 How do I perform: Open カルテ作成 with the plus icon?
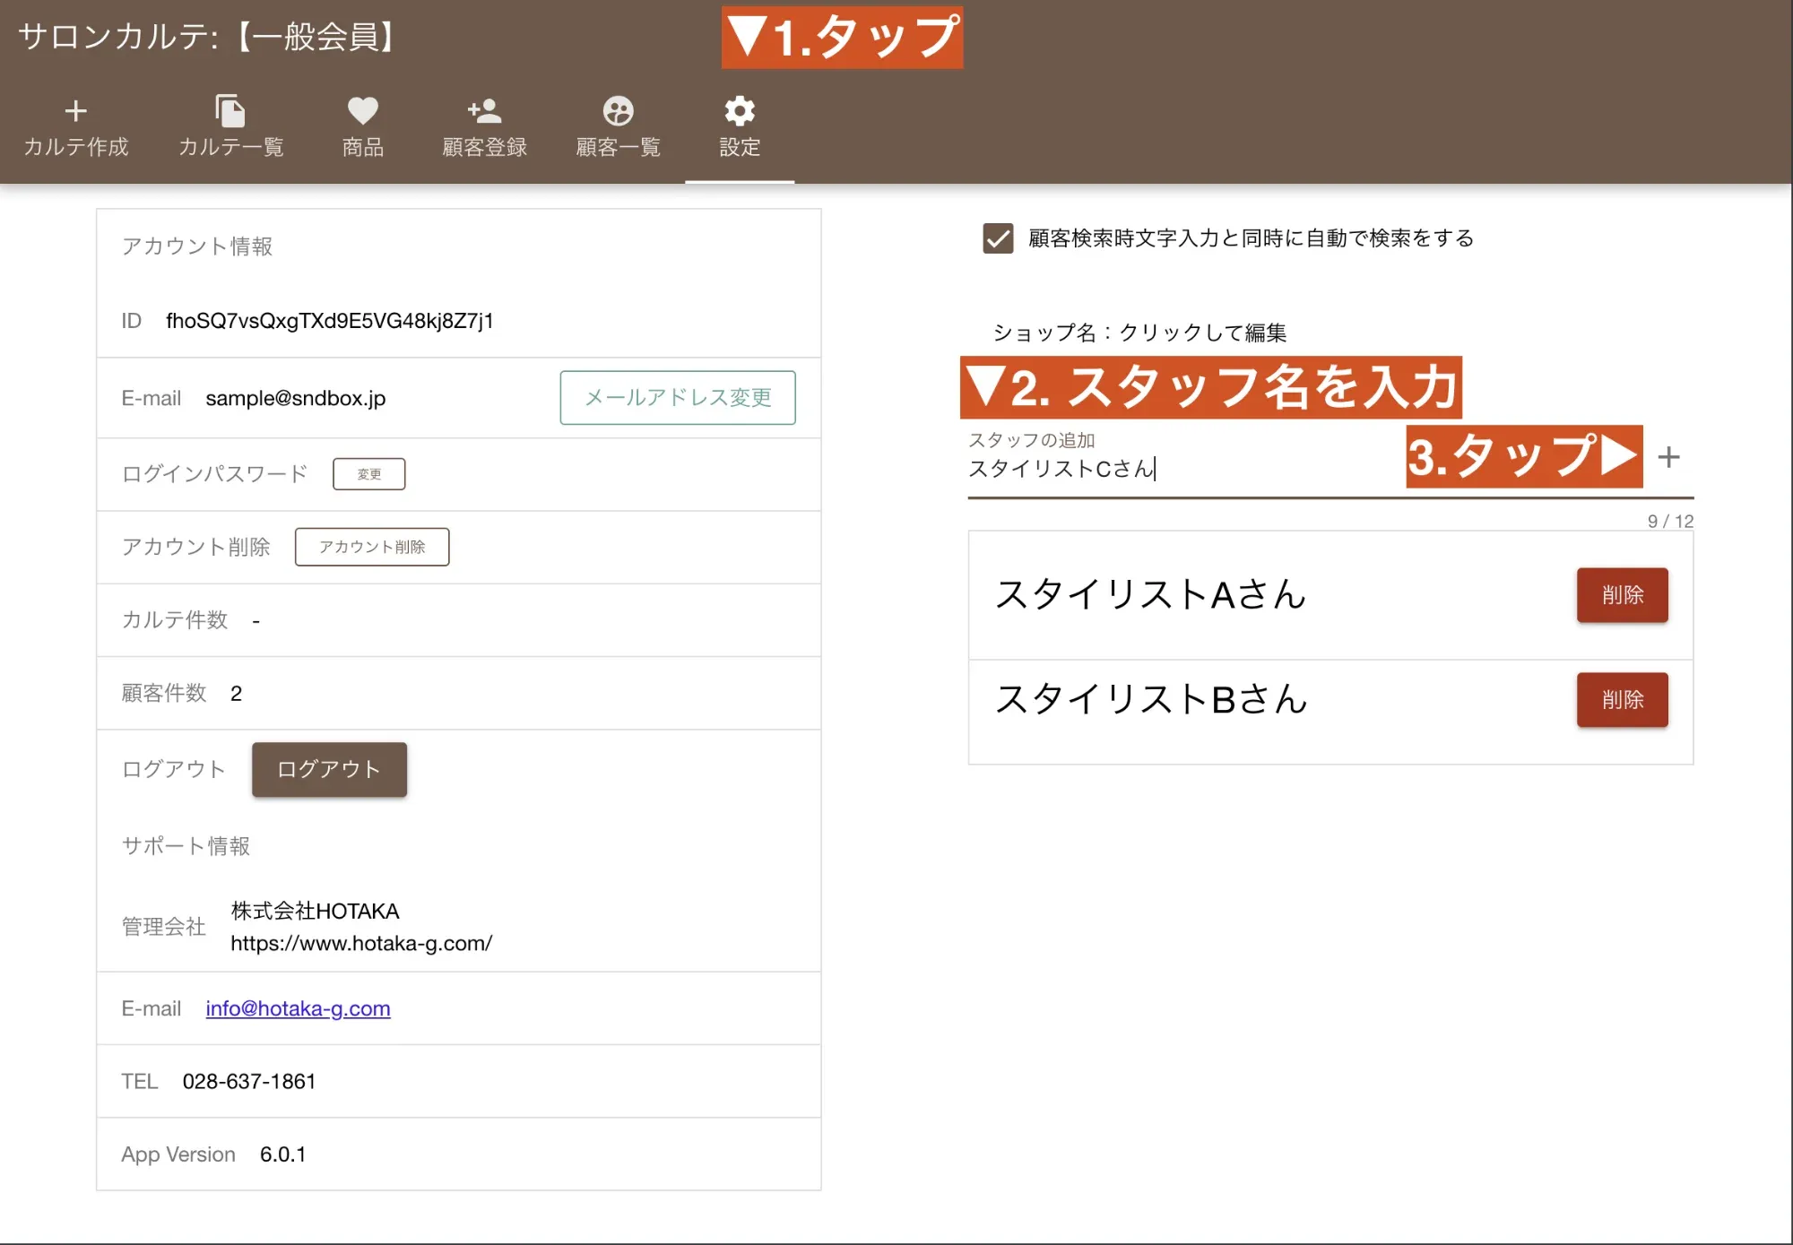pos(75,125)
